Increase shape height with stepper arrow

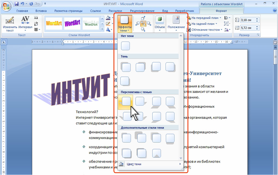(x=257, y=19)
